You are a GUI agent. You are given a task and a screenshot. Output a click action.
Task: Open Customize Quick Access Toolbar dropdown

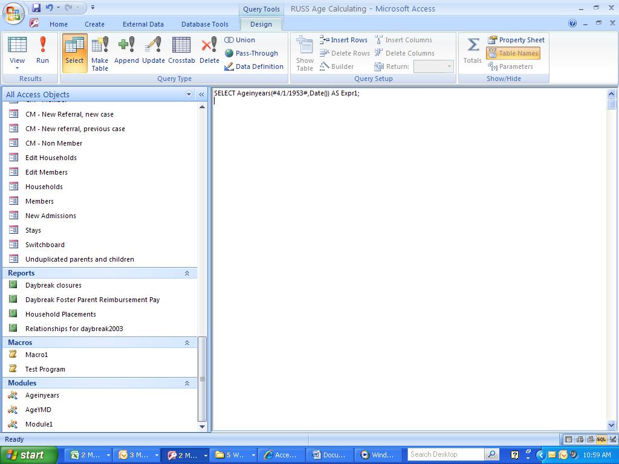click(92, 7)
